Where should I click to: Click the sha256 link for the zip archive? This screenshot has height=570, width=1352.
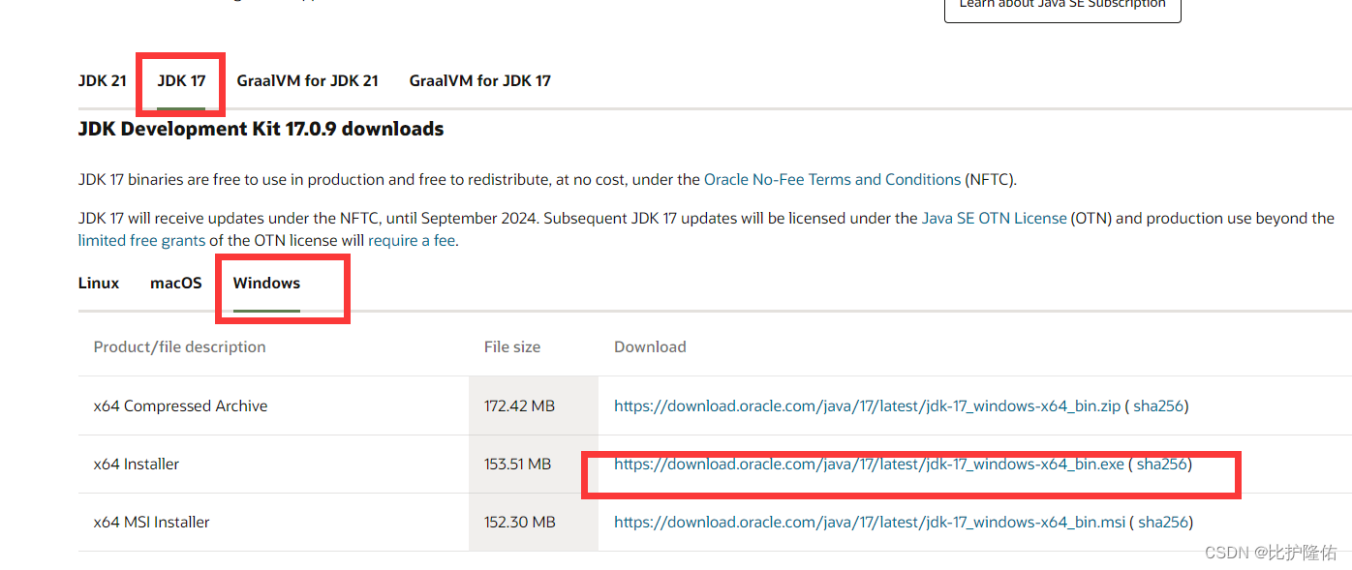[x=1158, y=405]
